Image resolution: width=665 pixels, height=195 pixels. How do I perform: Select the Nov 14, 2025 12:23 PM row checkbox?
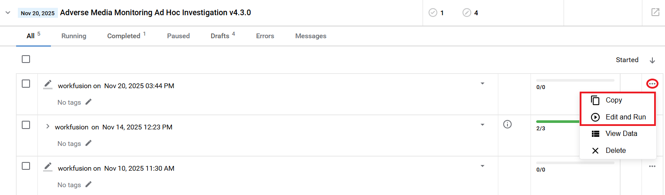pos(26,125)
